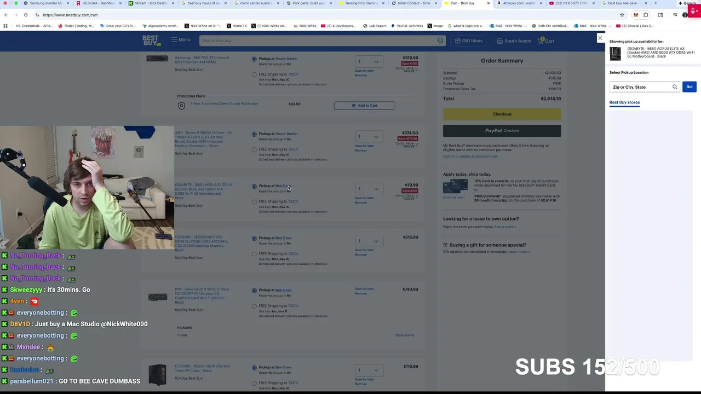Open the algoacademy.com bookmark
Screen dimensions: 701x394
160,26
